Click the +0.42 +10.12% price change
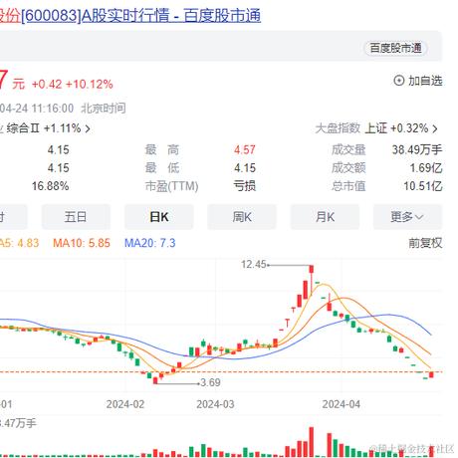 click(73, 85)
